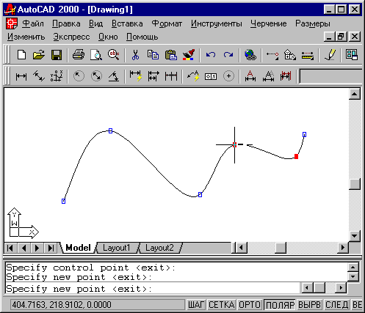This screenshot has width=365, height=313.
Task: Toggle ОРТО mode in status bar
Action: point(250,305)
